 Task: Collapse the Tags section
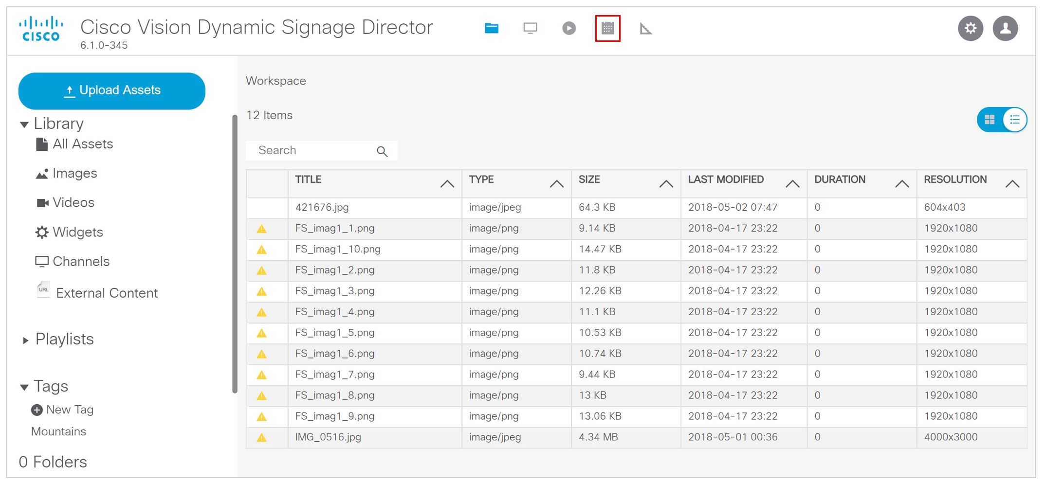coord(24,387)
